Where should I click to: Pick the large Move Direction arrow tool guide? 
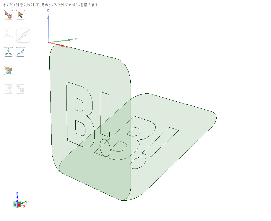(x=23, y=36)
